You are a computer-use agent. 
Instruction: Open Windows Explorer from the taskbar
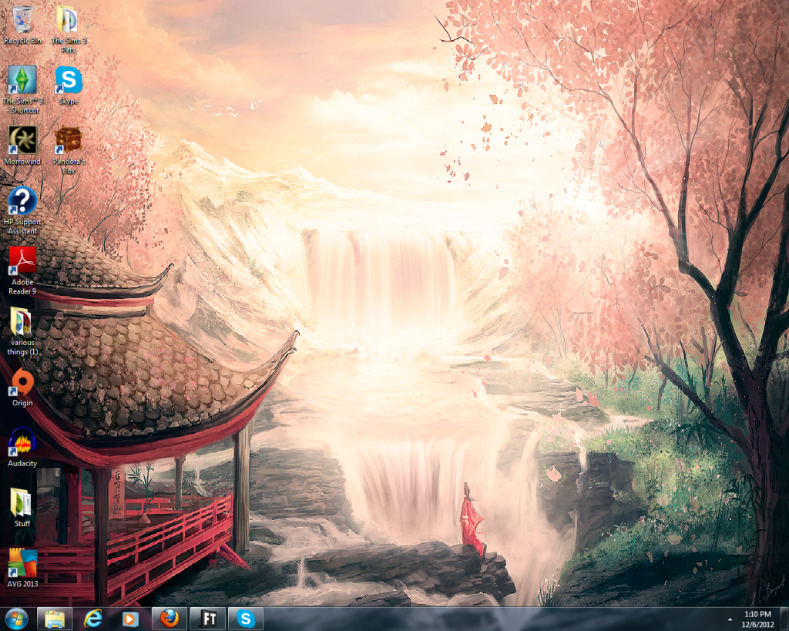55,618
